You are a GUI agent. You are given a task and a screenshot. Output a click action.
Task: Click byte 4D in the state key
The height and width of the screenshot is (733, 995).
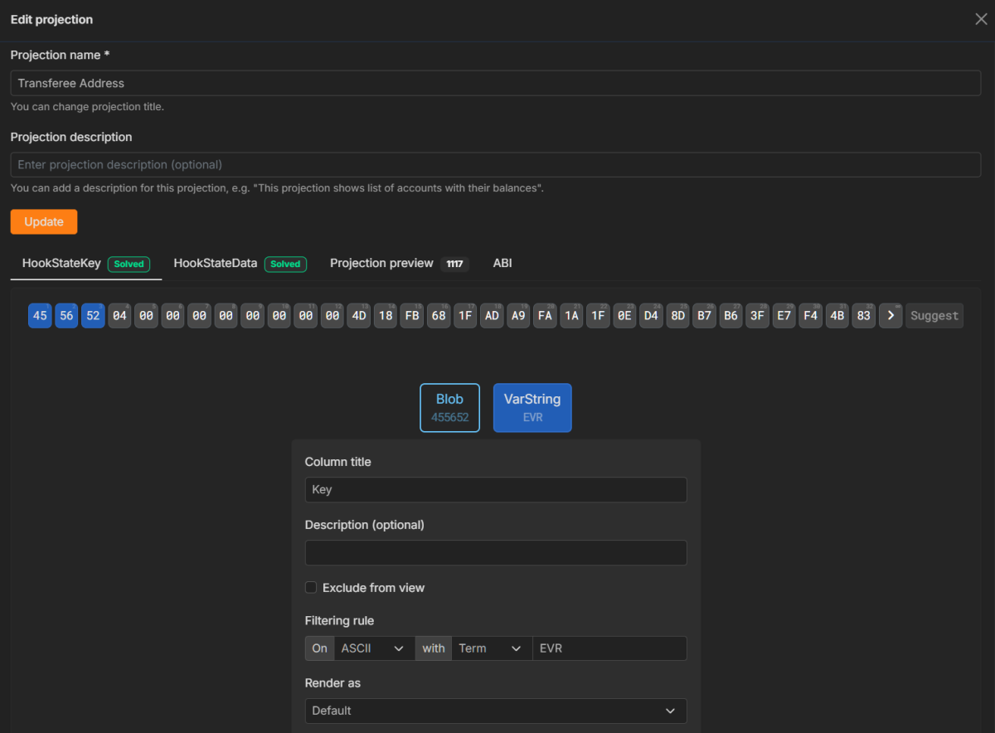click(x=358, y=315)
